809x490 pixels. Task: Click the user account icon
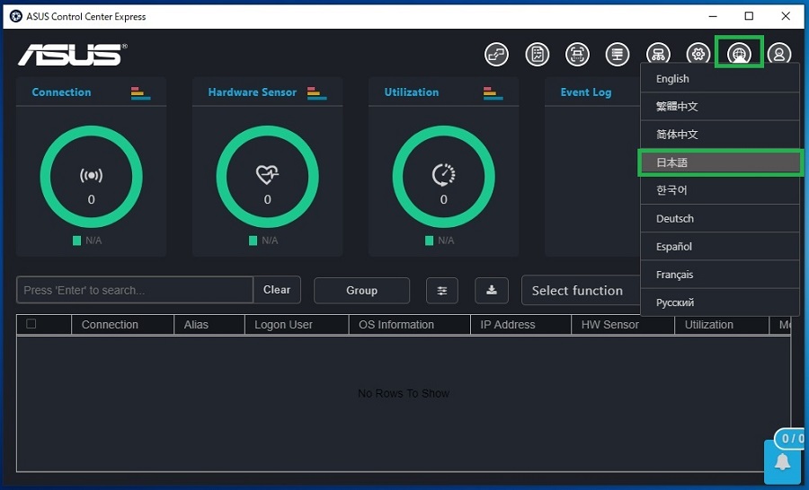(x=778, y=55)
